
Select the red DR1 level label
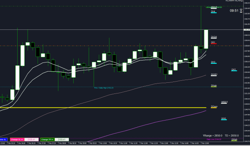(x=214, y=43)
